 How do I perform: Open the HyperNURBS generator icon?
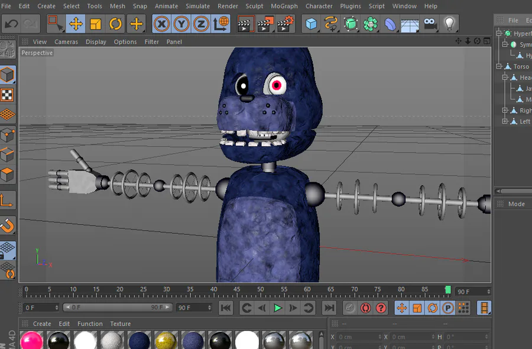[351, 24]
